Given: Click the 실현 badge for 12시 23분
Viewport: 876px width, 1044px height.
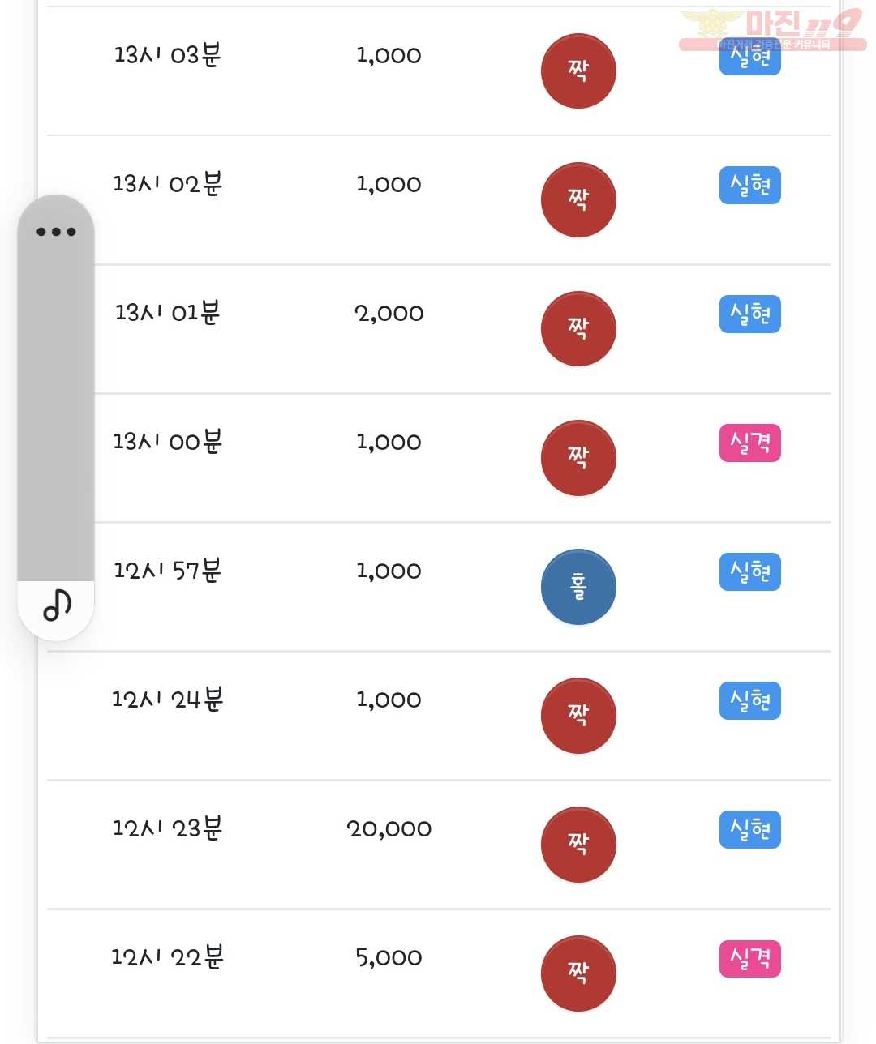Looking at the screenshot, I should (750, 830).
